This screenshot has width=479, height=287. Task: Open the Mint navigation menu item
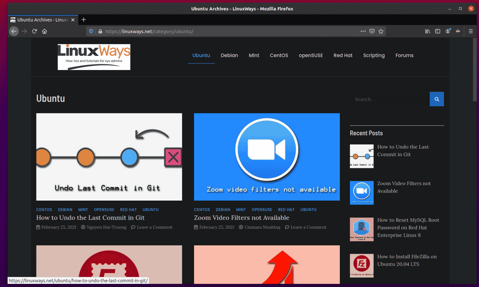tap(254, 55)
